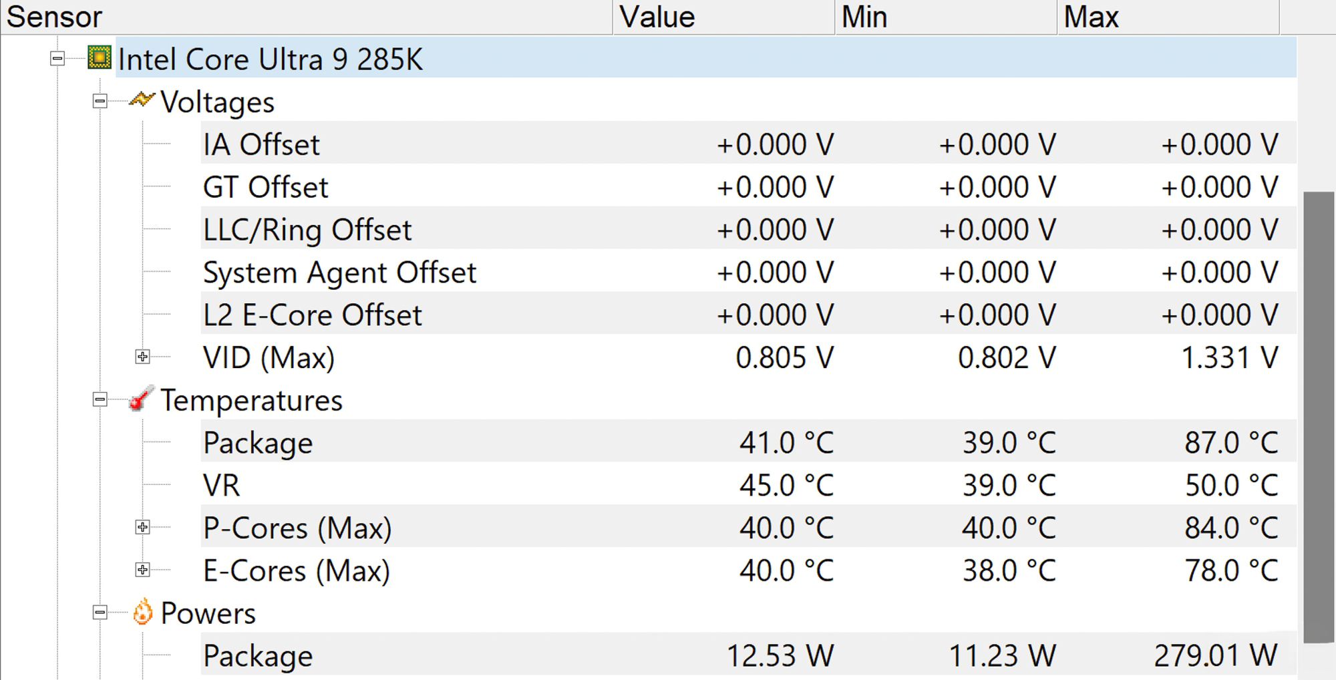Select the Package power row

748,655
